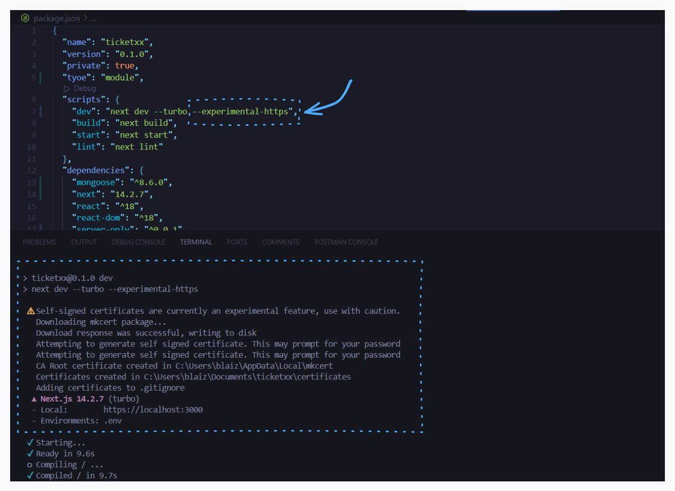
Task: Click the package.json file icon in breadcrumb
Action: [25, 18]
